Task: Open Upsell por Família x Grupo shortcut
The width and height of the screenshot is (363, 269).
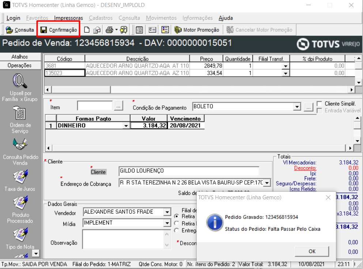Action: (x=20, y=88)
